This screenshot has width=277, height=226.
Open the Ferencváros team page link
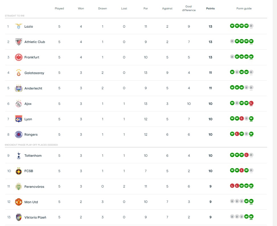[34, 187]
